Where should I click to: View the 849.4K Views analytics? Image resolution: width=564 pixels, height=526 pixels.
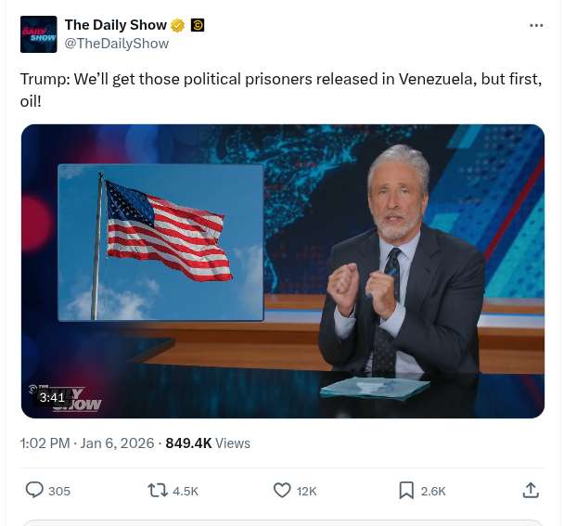pyautogui.click(x=208, y=443)
